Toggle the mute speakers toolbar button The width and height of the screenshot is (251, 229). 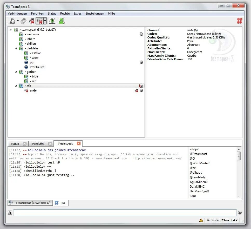point(39,21)
